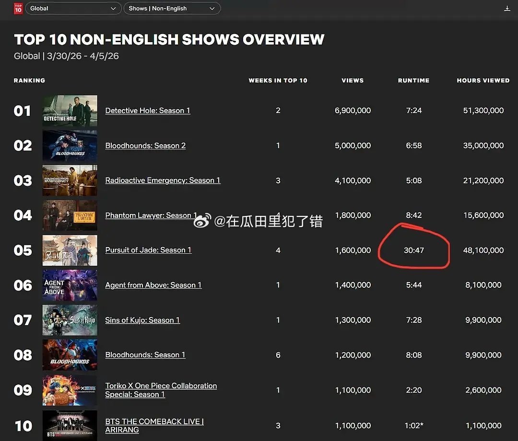Open Sins of Kujo: Season 1 link
The image size is (518, 441).
pos(142,320)
